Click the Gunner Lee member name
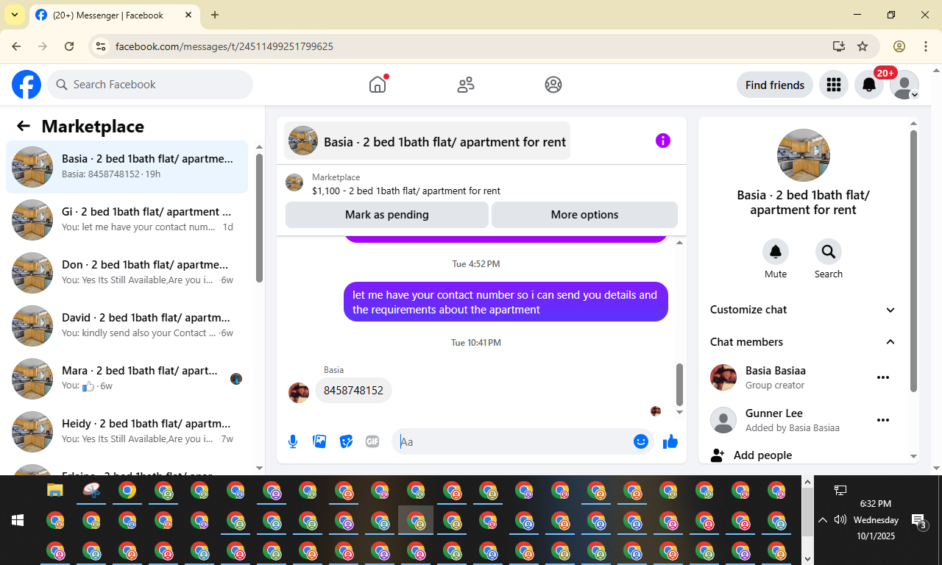The height and width of the screenshot is (565, 942). pyautogui.click(x=774, y=413)
